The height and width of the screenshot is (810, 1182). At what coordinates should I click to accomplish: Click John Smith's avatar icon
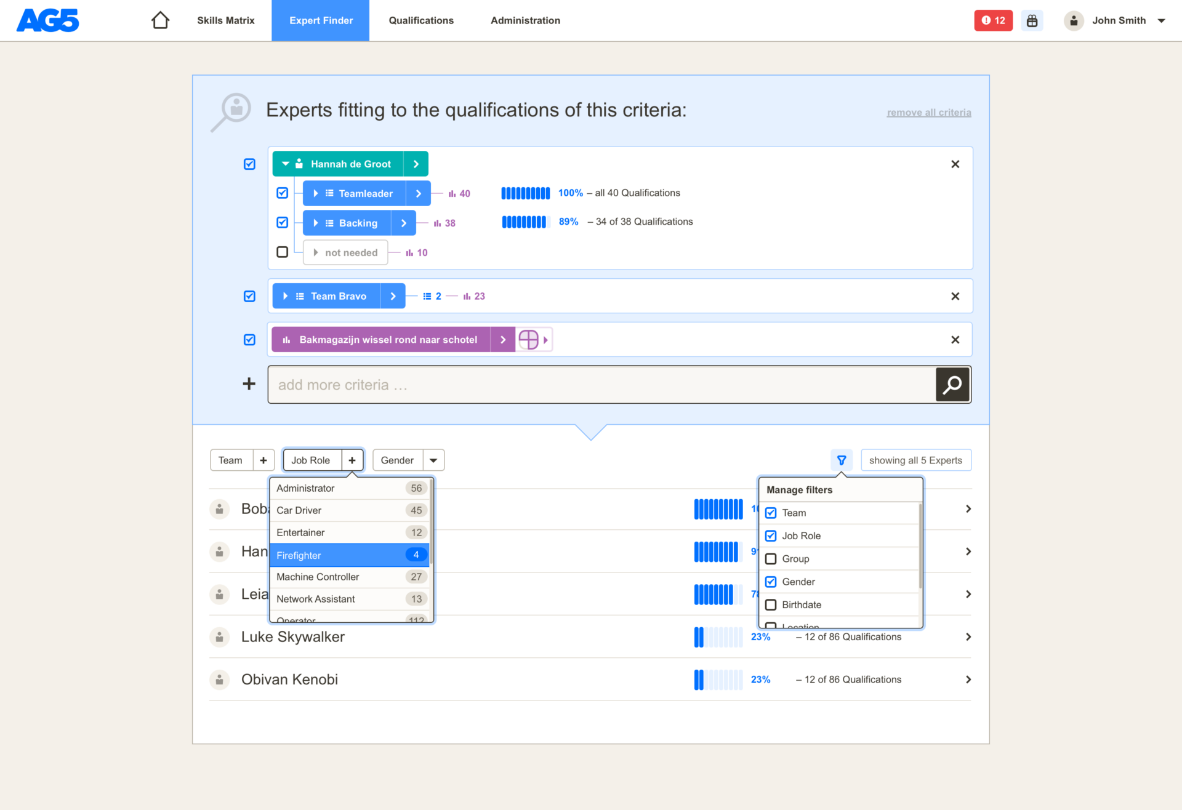[1074, 20]
